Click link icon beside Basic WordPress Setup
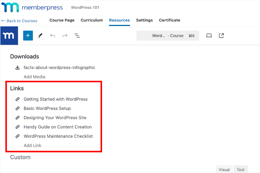 click(18, 108)
